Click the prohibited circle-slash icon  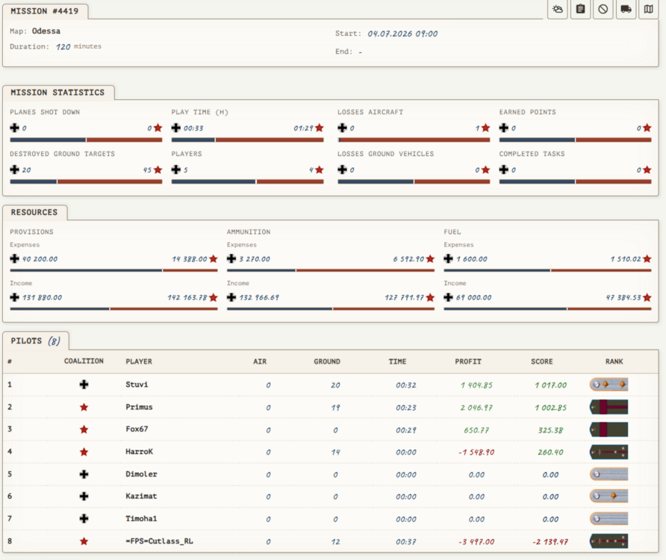603,9
